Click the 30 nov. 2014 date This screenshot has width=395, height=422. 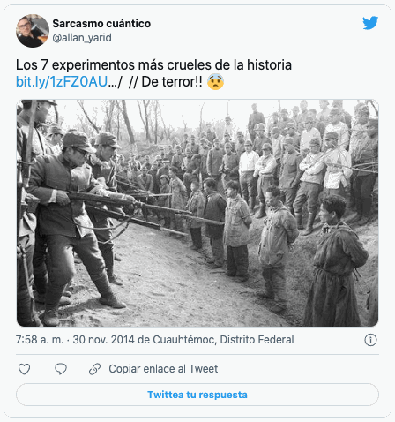(x=104, y=340)
